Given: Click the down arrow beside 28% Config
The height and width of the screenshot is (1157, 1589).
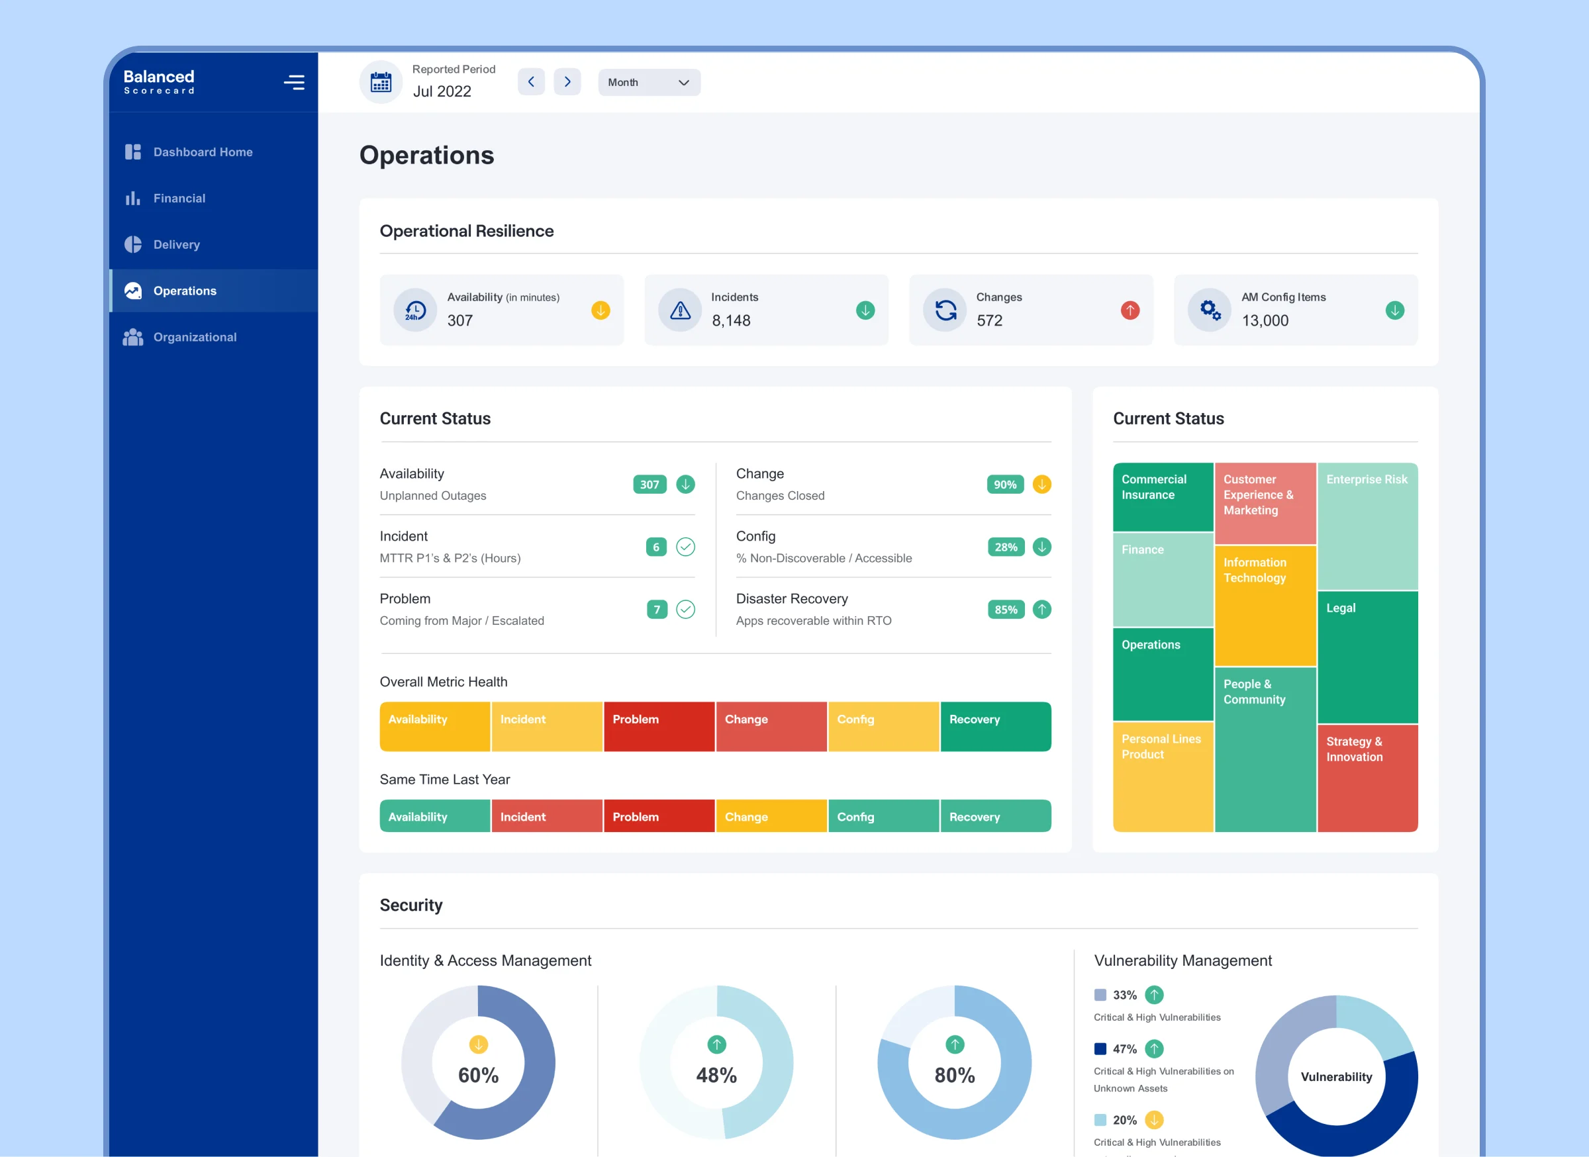Looking at the screenshot, I should (x=1042, y=547).
